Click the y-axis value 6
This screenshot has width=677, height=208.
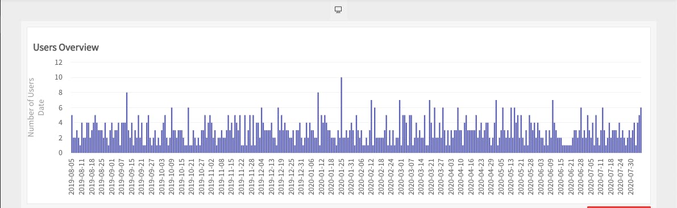61,107
